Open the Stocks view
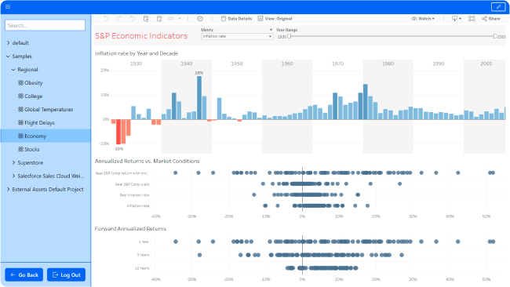The height and width of the screenshot is (287, 510). 32,150
